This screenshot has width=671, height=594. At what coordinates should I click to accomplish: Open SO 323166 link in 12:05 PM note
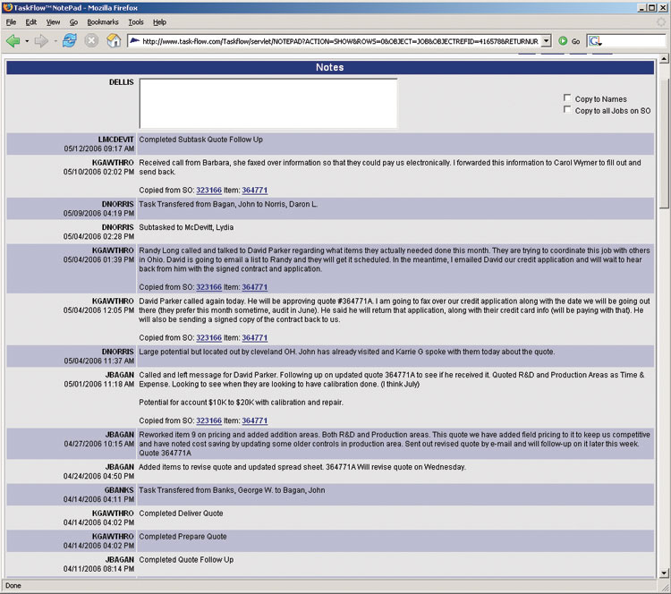[x=208, y=337]
